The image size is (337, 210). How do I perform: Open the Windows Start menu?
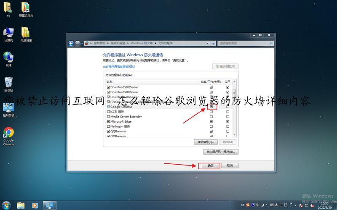point(6,205)
